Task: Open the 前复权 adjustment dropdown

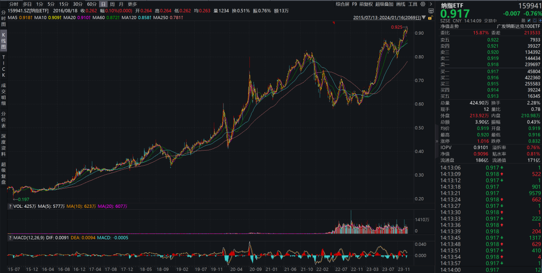Action: [x=366, y=4]
